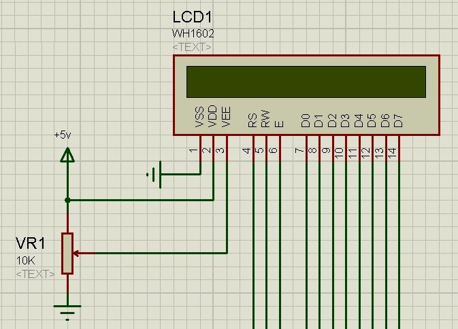Click pin number 9 of LCD1

[326, 150]
